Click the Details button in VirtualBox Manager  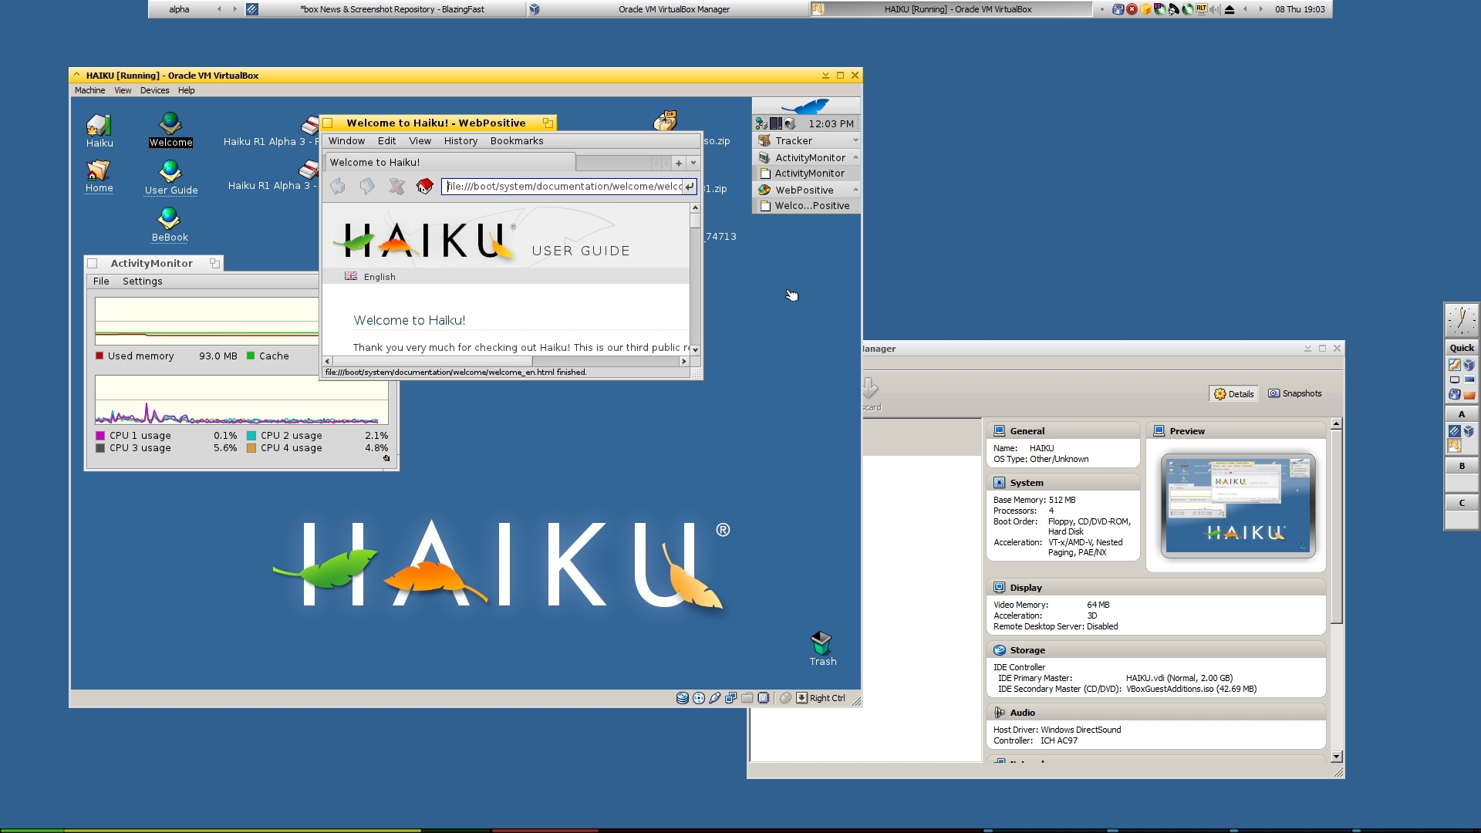click(1233, 393)
